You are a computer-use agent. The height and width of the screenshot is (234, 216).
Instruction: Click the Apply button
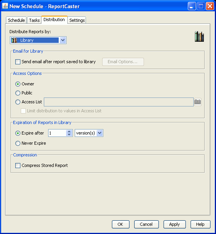click(175, 224)
